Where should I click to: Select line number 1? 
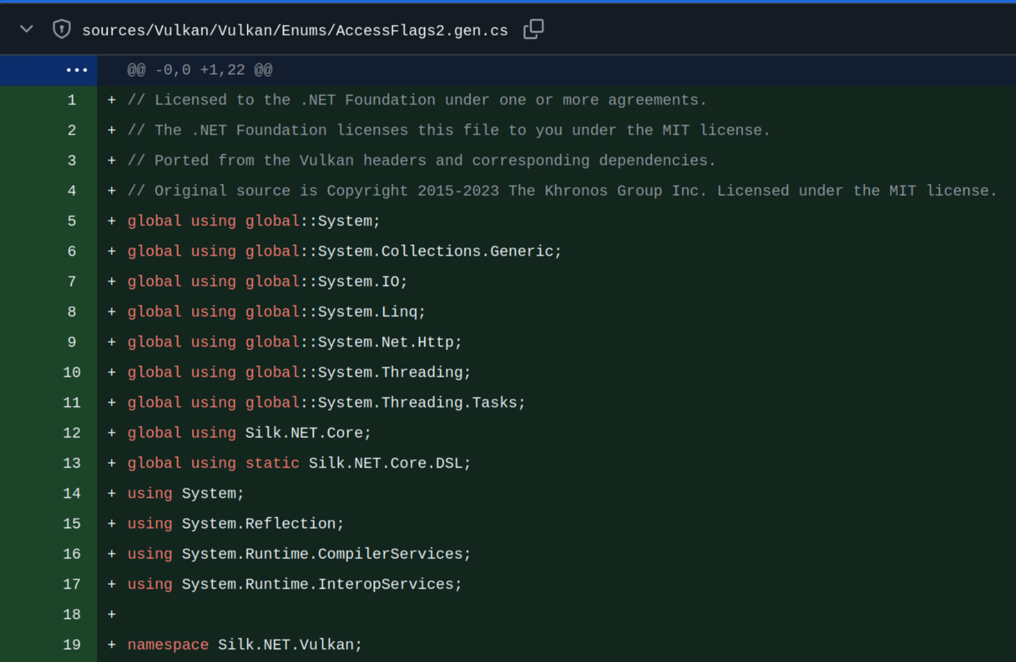point(71,100)
